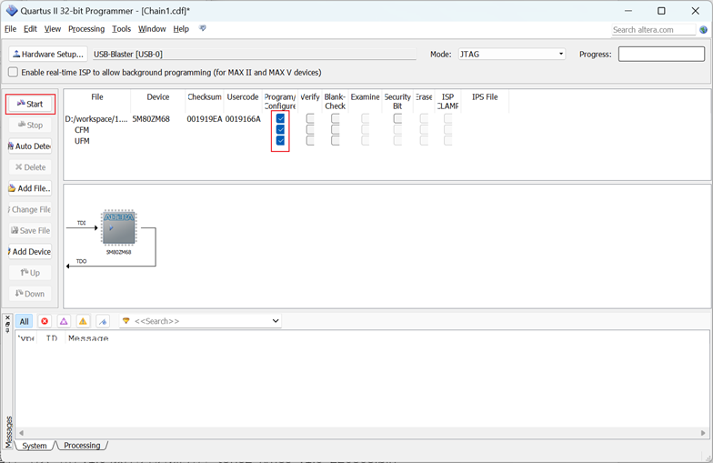
Task: Enable Blank-Check for the main file row
Action: click(335, 118)
